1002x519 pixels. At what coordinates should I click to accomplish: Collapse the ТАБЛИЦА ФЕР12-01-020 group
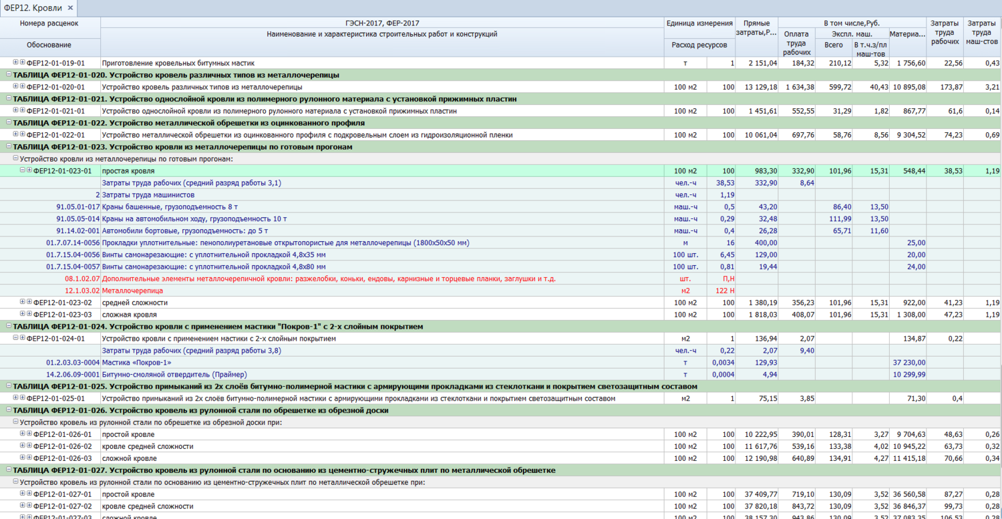pos(9,75)
